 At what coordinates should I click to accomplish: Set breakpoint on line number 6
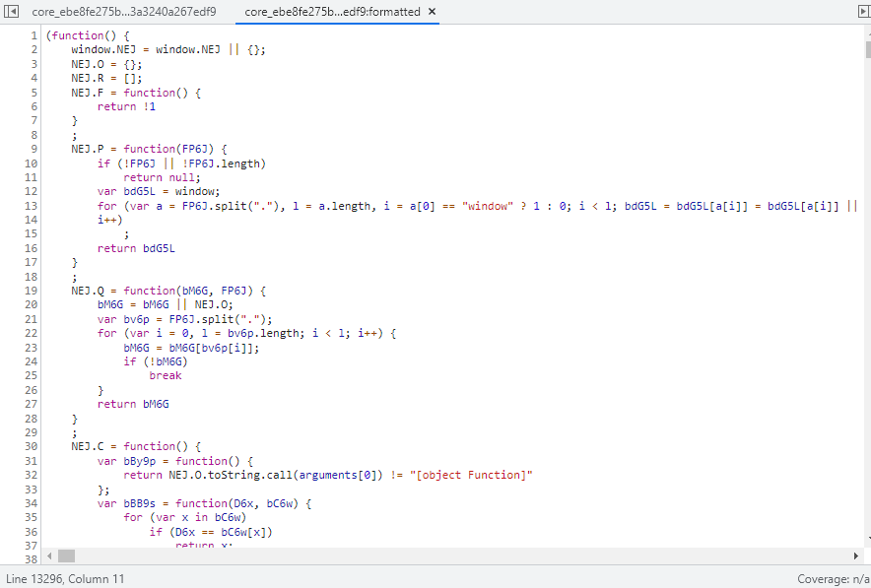coord(33,106)
